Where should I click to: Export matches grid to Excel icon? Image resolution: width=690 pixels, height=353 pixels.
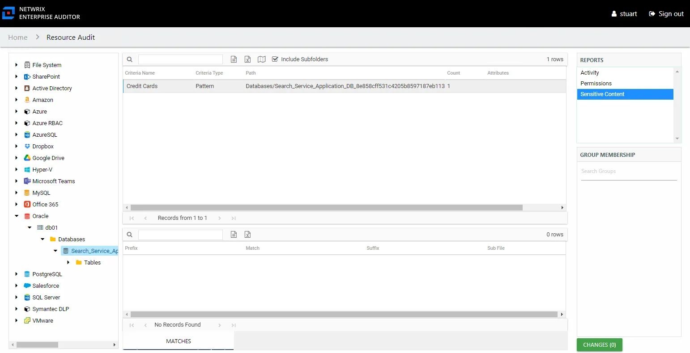(x=247, y=234)
